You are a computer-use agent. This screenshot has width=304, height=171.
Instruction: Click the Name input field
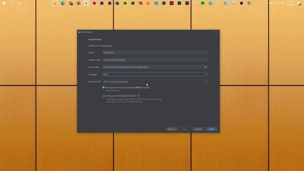(x=155, y=53)
